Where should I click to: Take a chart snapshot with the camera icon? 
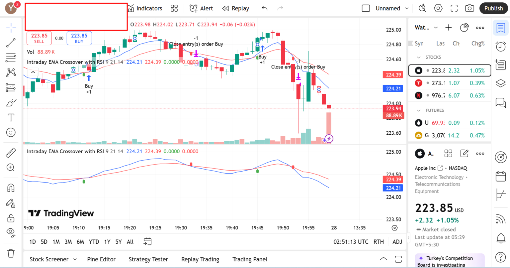469,8
